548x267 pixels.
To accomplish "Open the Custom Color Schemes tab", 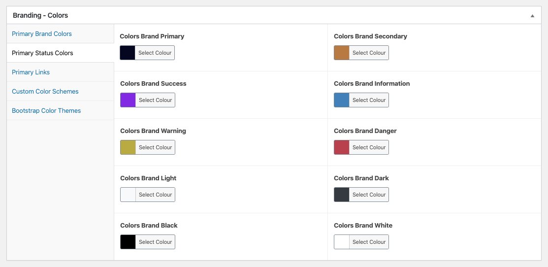I will click(45, 92).
